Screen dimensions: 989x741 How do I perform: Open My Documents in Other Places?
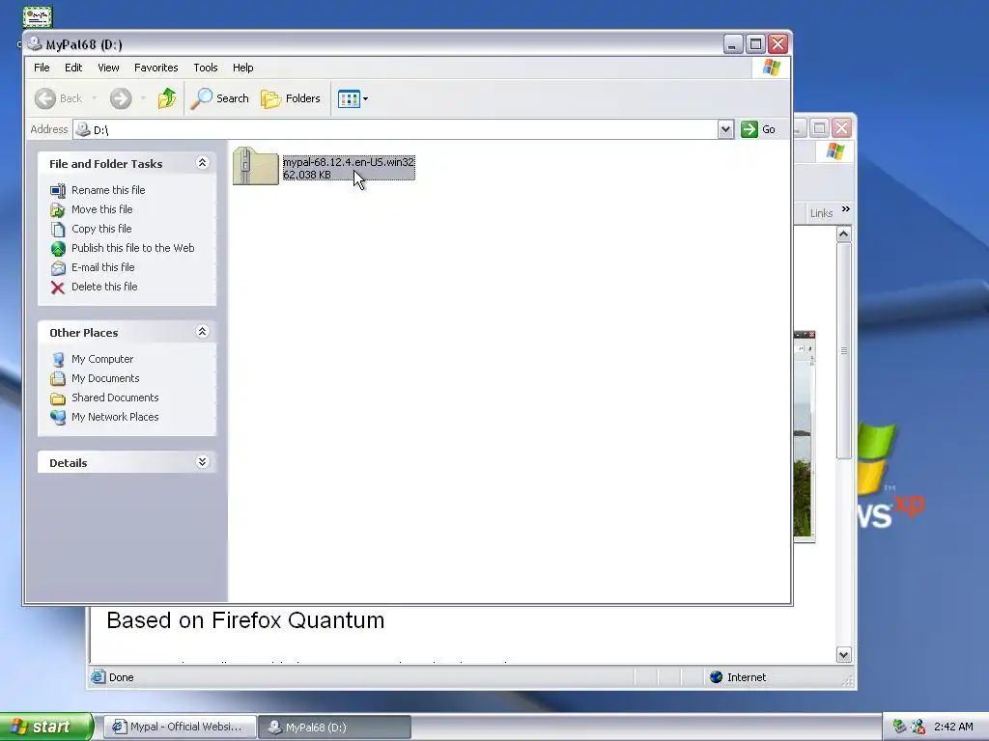coord(105,378)
